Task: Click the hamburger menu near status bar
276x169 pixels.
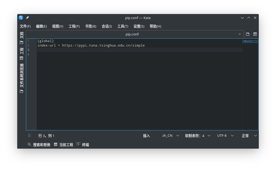Action: coord(29,135)
